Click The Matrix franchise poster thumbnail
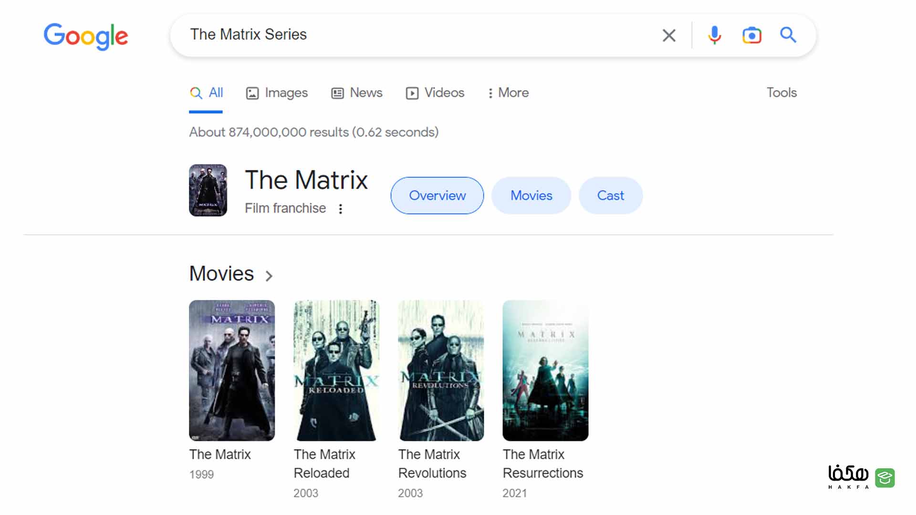916x515 pixels. pos(208,190)
